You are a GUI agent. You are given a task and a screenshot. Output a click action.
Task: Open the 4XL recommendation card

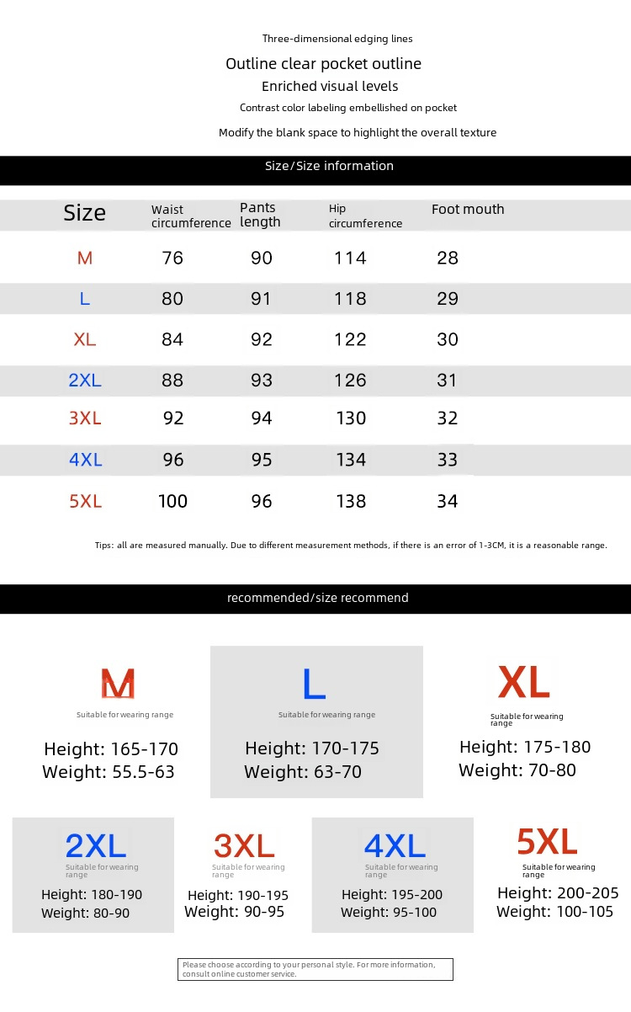393,875
